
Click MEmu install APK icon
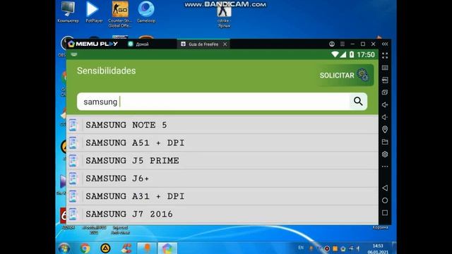coord(385,80)
